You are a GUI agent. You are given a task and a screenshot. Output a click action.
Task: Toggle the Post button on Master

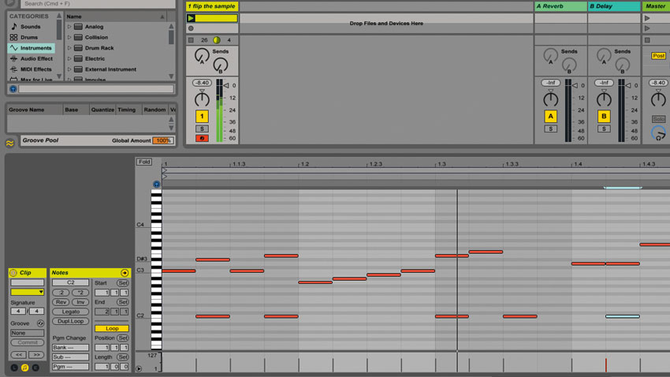click(658, 55)
